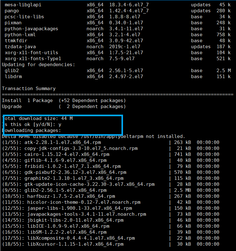Image resolution: width=236 pixels, height=251 pixels.
Task: Click the 'not installed.' message text
Action: point(165,137)
